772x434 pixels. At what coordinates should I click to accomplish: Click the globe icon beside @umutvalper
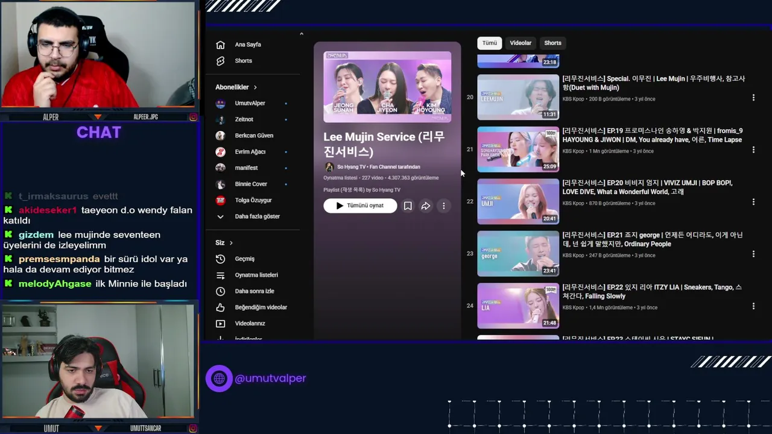pos(219,379)
